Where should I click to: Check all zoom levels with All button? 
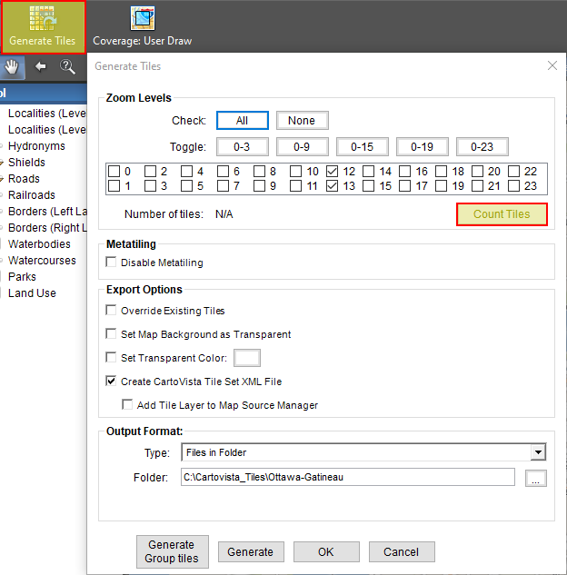(242, 121)
